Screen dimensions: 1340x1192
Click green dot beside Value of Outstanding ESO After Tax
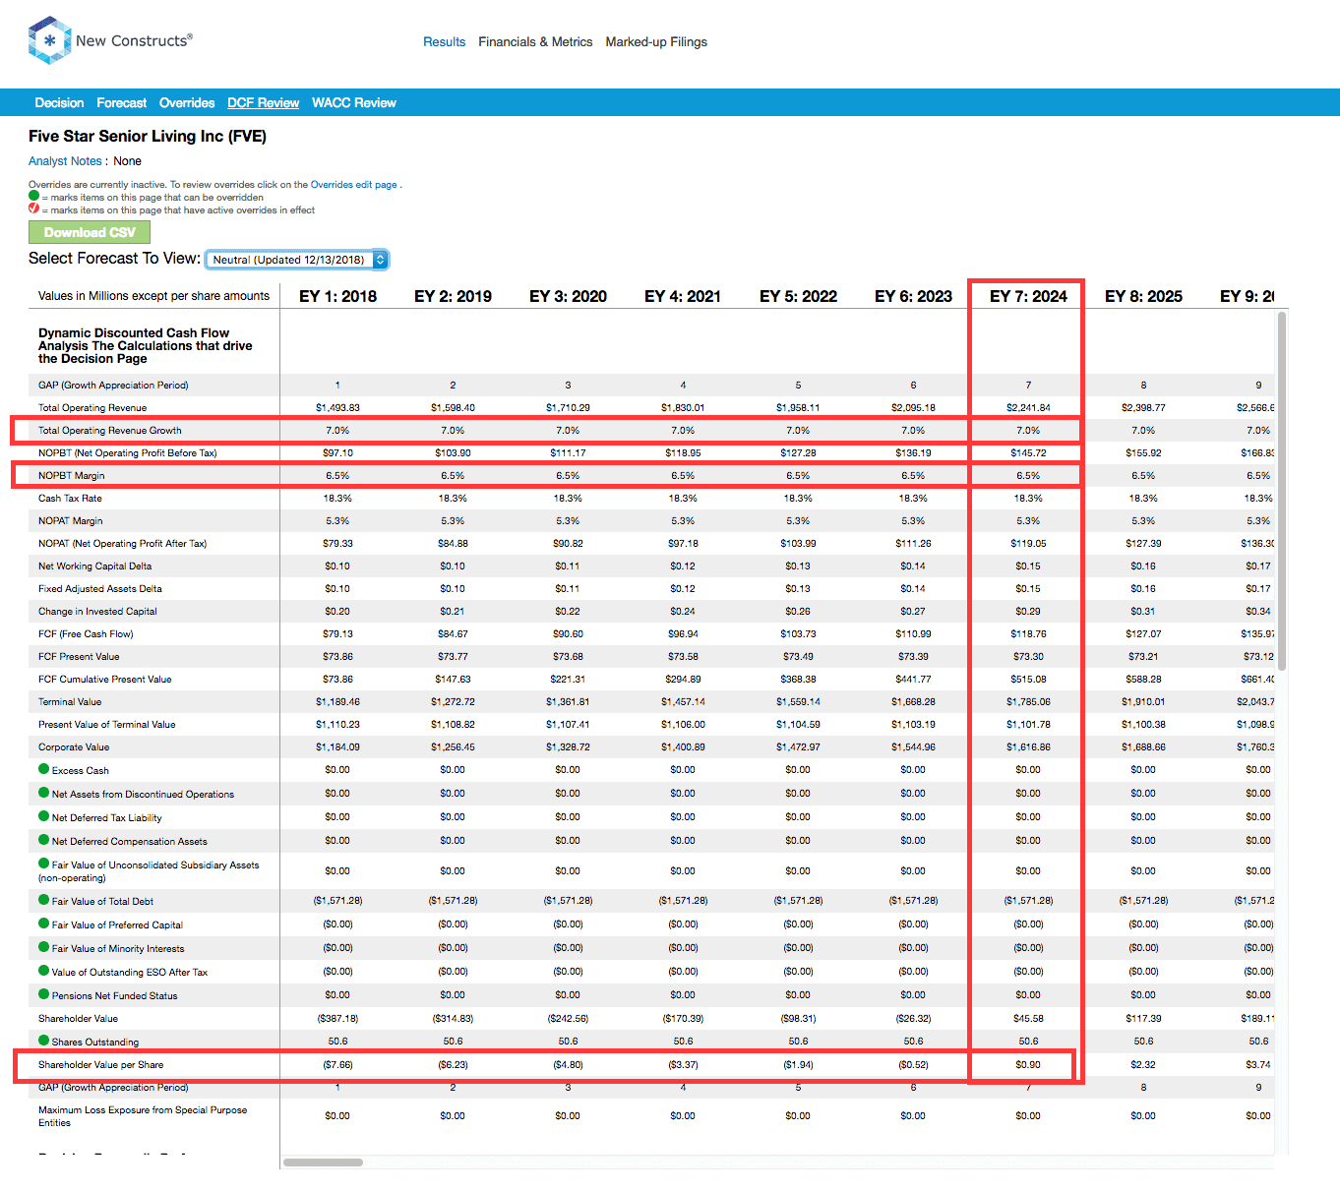tap(43, 971)
